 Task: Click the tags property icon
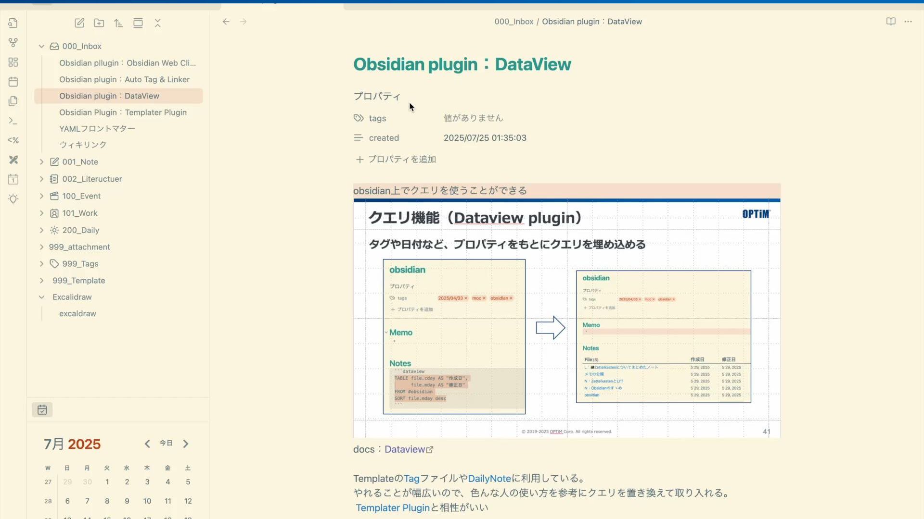coord(359,118)
